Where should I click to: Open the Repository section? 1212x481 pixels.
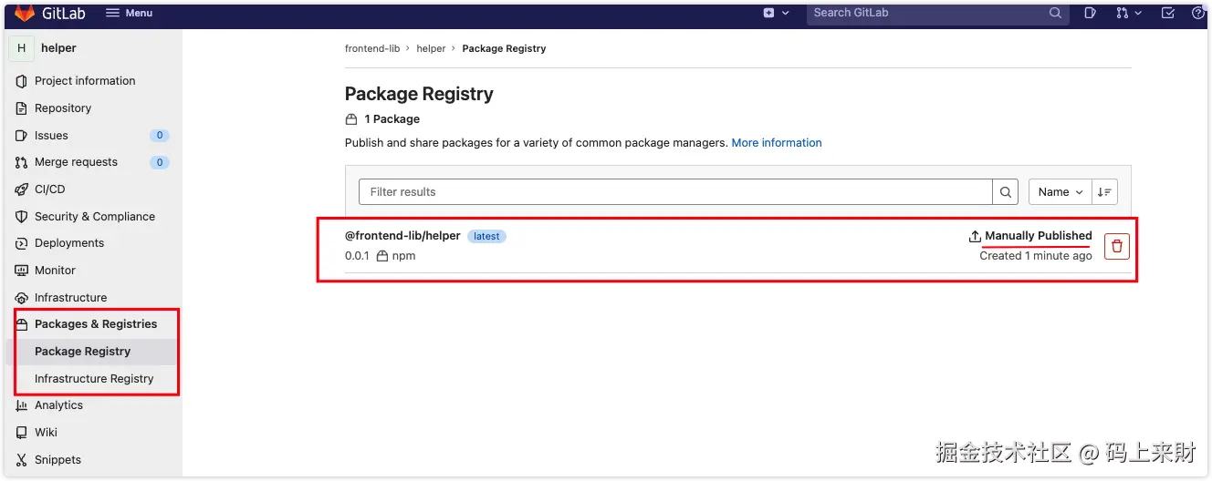(x=63, y=108)
